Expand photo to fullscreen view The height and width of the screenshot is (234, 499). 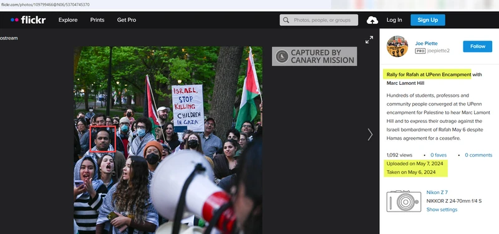click(x=369, y=40)
